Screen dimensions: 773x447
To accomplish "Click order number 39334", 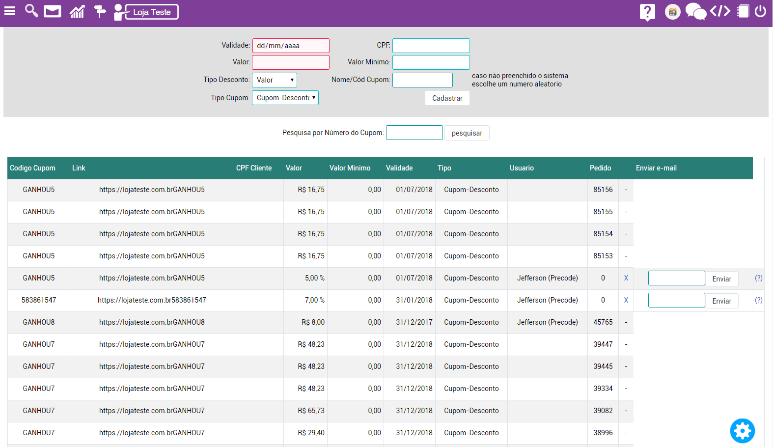I will point(603,389).
